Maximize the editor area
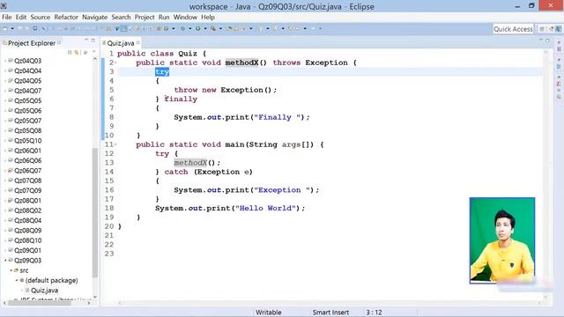The width and height of the screenshot is (564, 317). coord(547,40)
